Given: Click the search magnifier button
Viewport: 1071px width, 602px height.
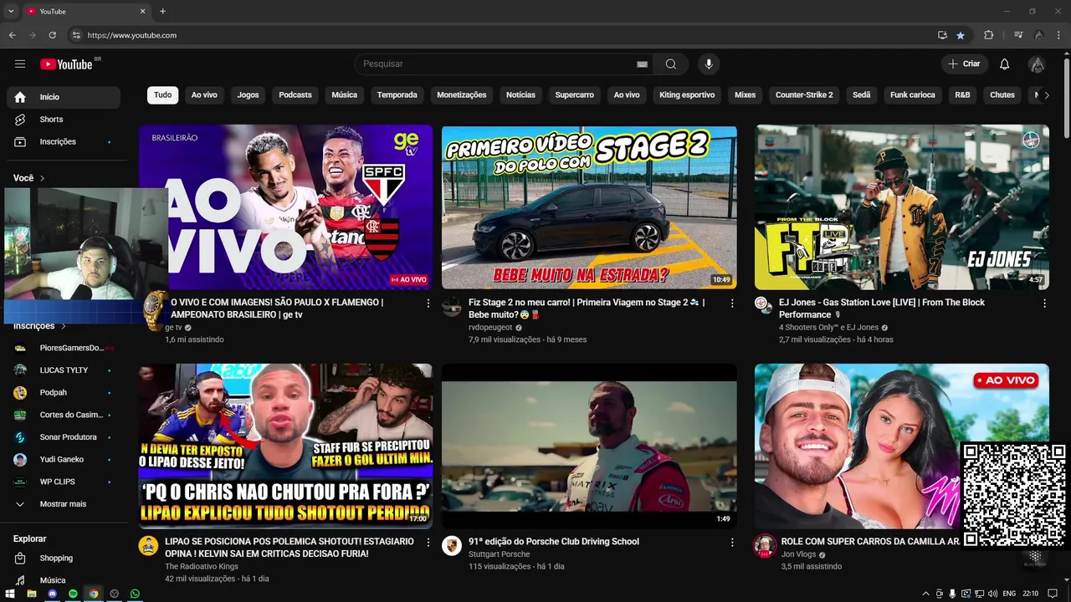Looking at the screenshot, I should click(x=671, y=64).
